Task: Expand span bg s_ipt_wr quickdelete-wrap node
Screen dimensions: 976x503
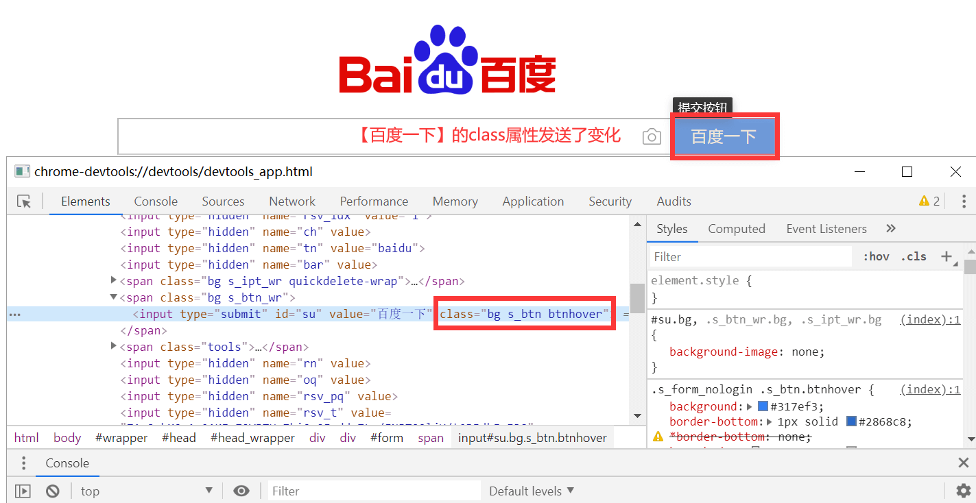Action: pyautogui.click(x=114, y=281)
